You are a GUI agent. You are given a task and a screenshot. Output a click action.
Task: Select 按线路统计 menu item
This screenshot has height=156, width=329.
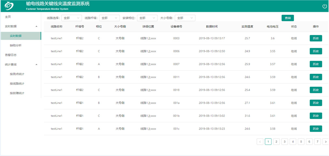tap(17, 84)
